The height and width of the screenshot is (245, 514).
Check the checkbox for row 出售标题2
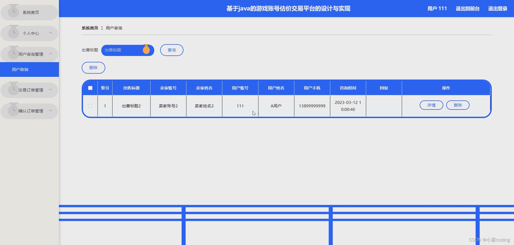(90, 106)
